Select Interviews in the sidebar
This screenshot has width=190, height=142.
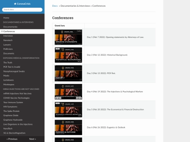(x=8, y=36)
